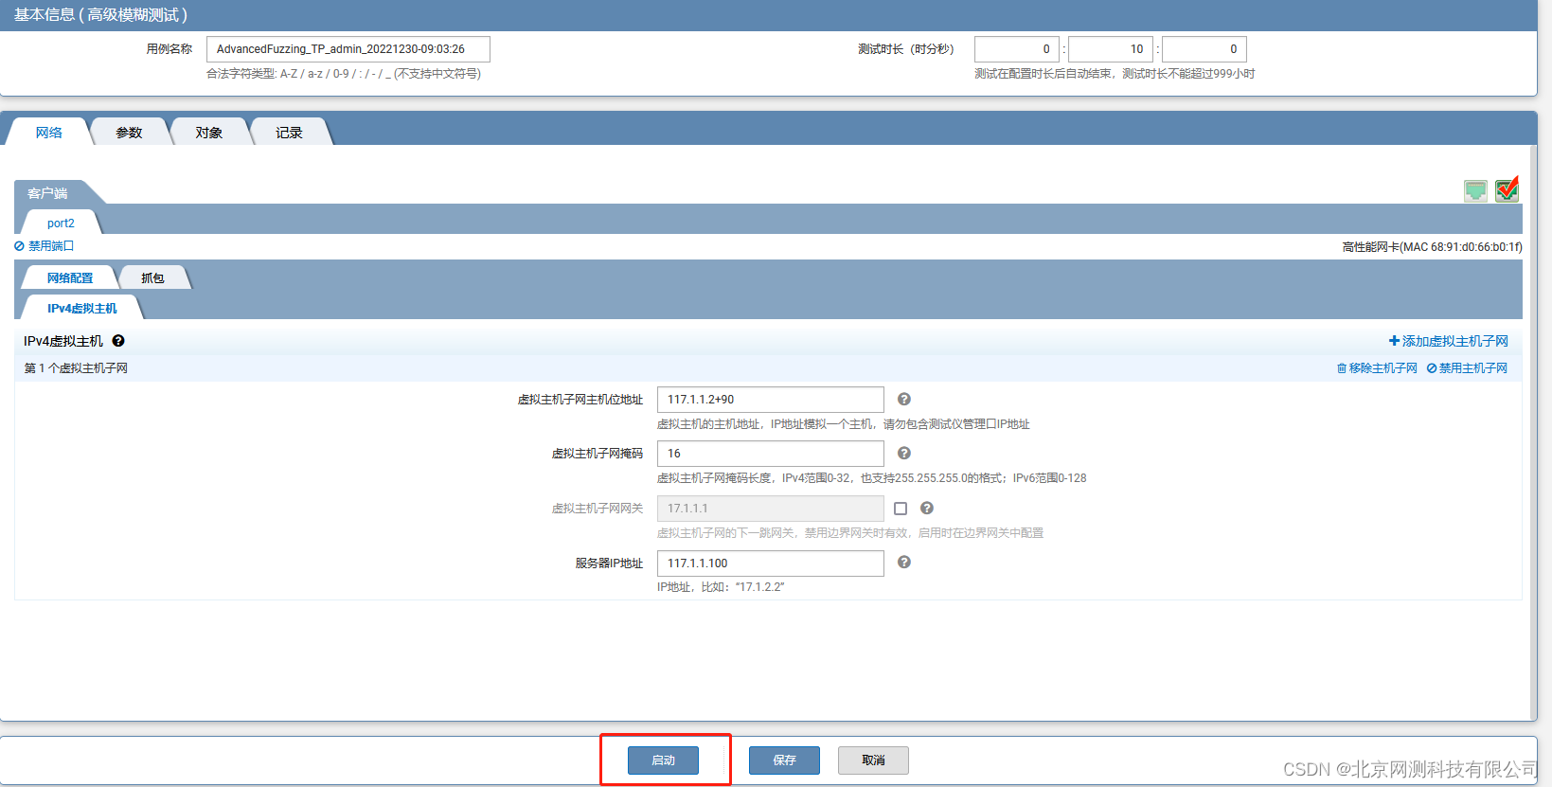Open the 网络配置 sub-tab
The height and width of the screenshot is (787, 1552).
(x=70, y=278)
